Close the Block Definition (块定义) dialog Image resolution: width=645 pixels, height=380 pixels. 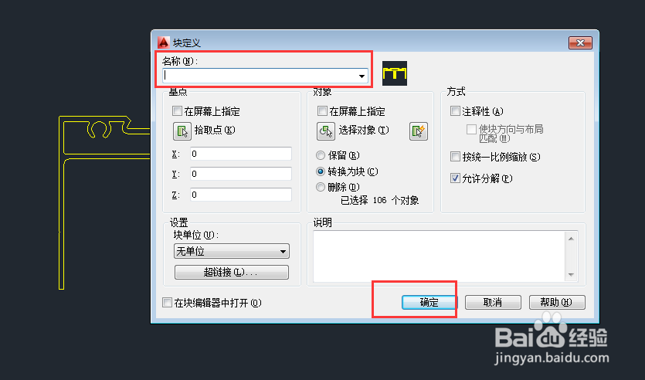point(580,42)
